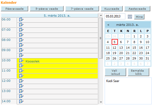153x106 pixels.
Task: Select day 15 in mini calendar
Action: pyautogui.click(x=134, y=48)
